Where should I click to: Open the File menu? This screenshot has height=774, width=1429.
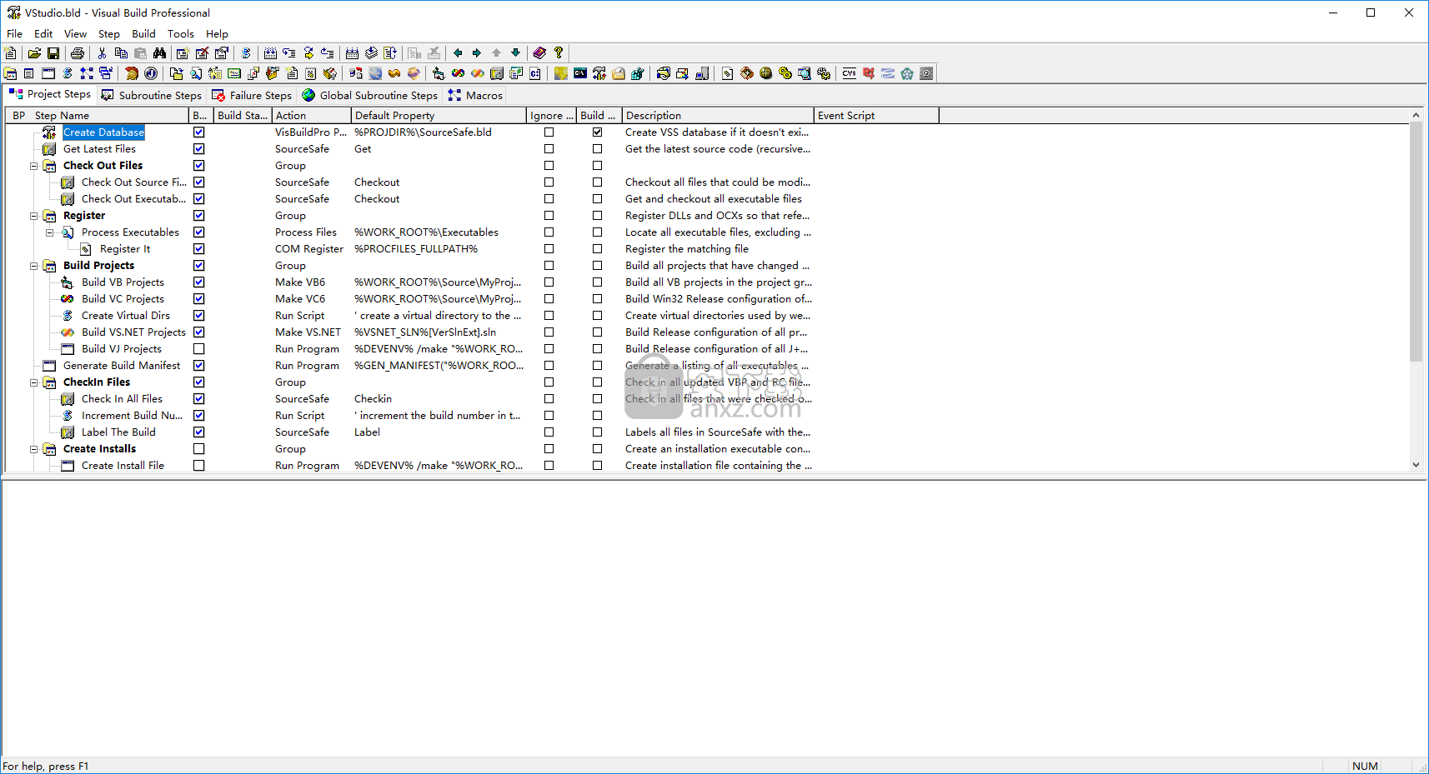coord(14,33)
